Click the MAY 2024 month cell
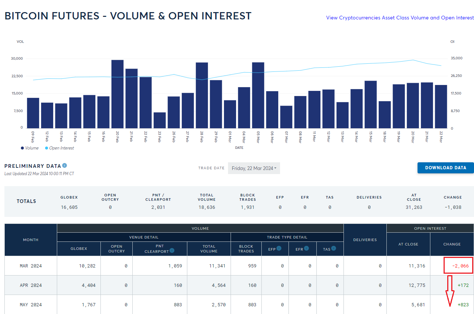The height and width of the screenshot is (314, 474). pyautogui.click(x=31, y=304)
